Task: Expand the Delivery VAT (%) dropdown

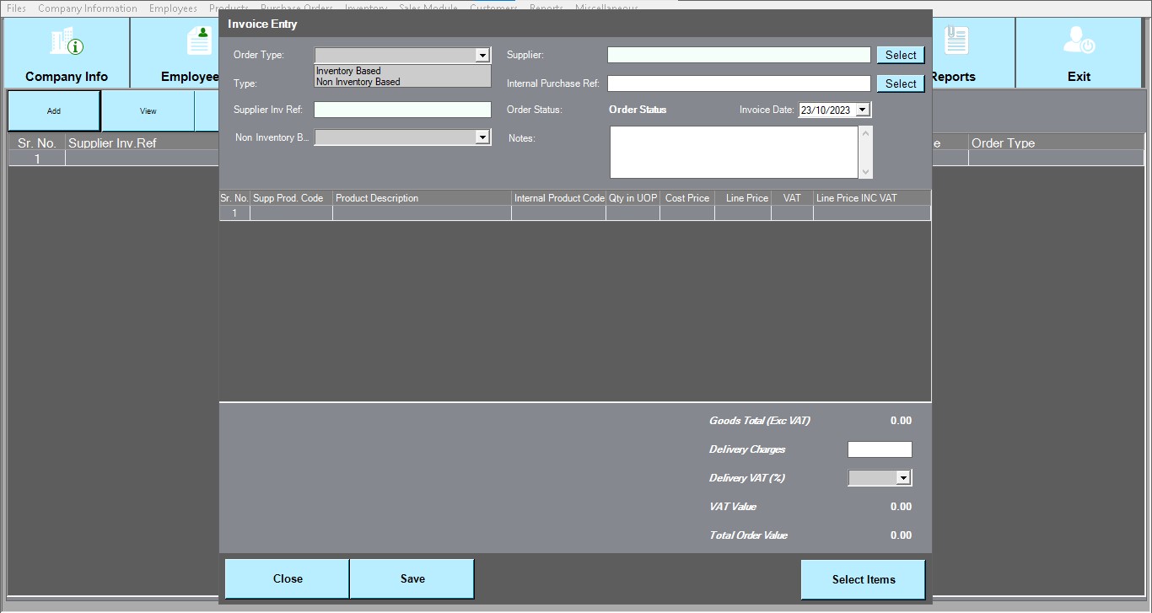Action: click(903, 478)
